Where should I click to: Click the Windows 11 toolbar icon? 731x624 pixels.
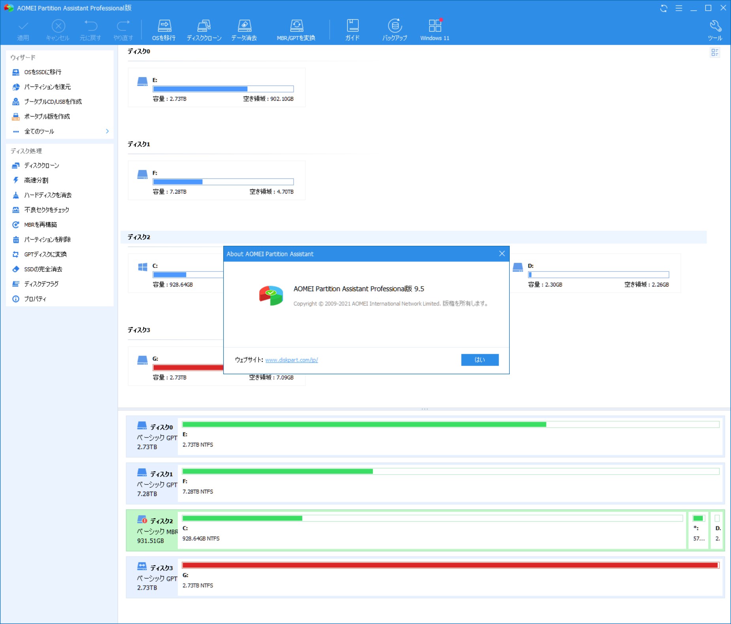(435, 29)
